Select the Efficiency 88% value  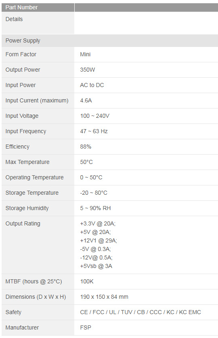86,147
